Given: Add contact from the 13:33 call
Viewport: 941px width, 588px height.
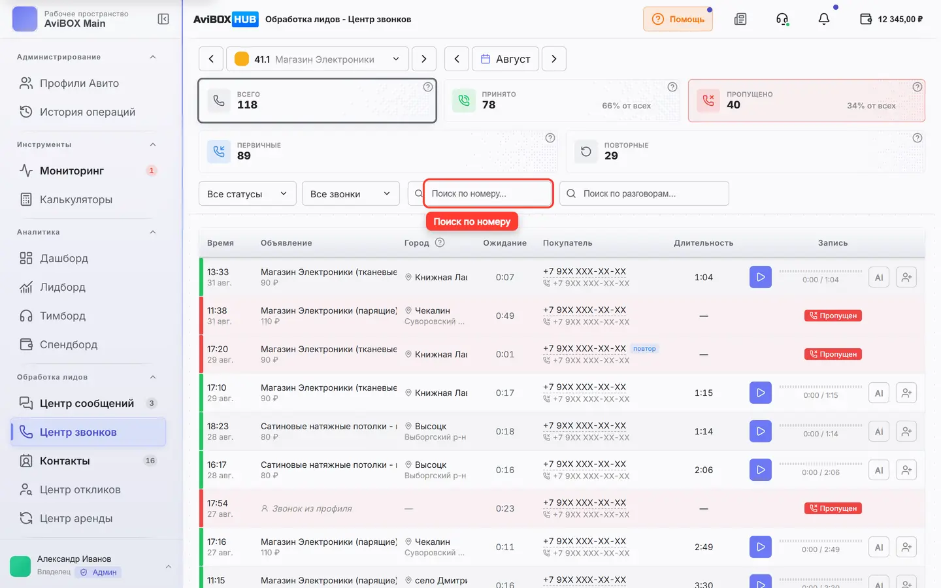Looking at the screenshot, I should tap(906, 277).
